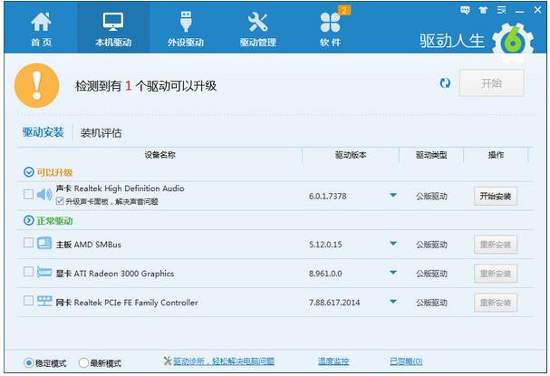Click 公版驱动 in Realtek audio row

pos(431,197)
